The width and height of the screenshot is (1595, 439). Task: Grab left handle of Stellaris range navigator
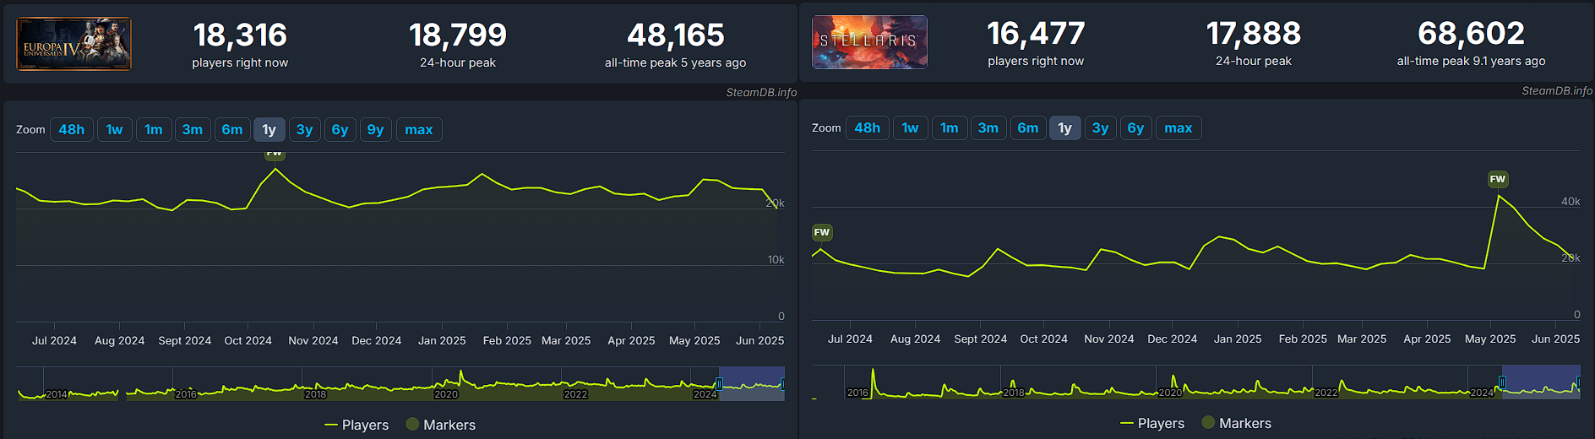click(1502, 382)
